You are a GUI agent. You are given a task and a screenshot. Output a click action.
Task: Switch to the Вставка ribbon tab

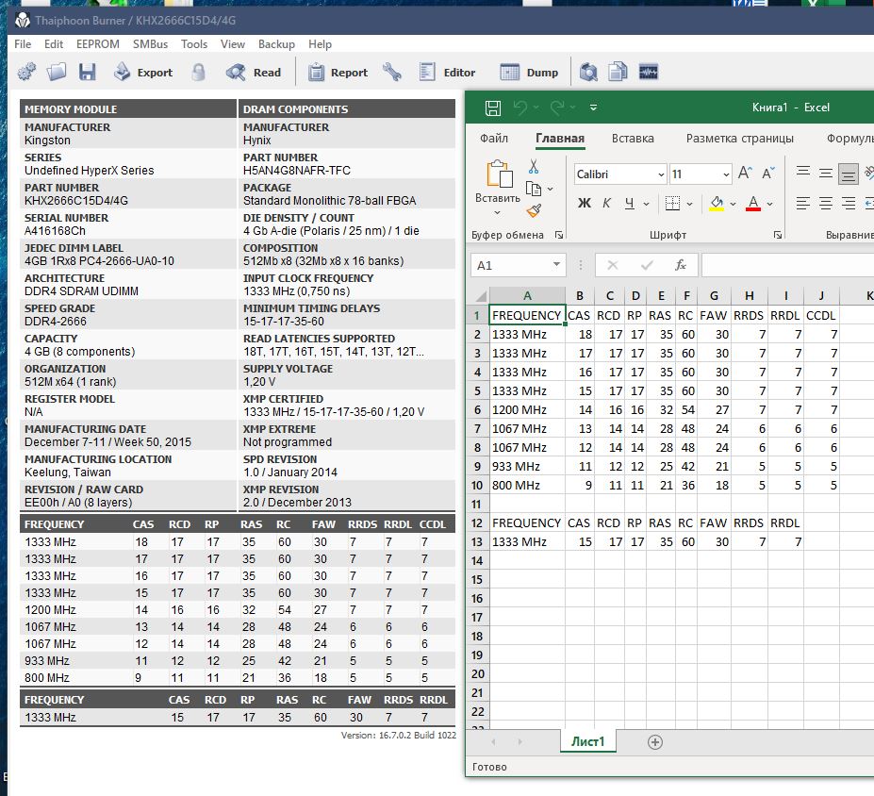click(x=633, y=139)
